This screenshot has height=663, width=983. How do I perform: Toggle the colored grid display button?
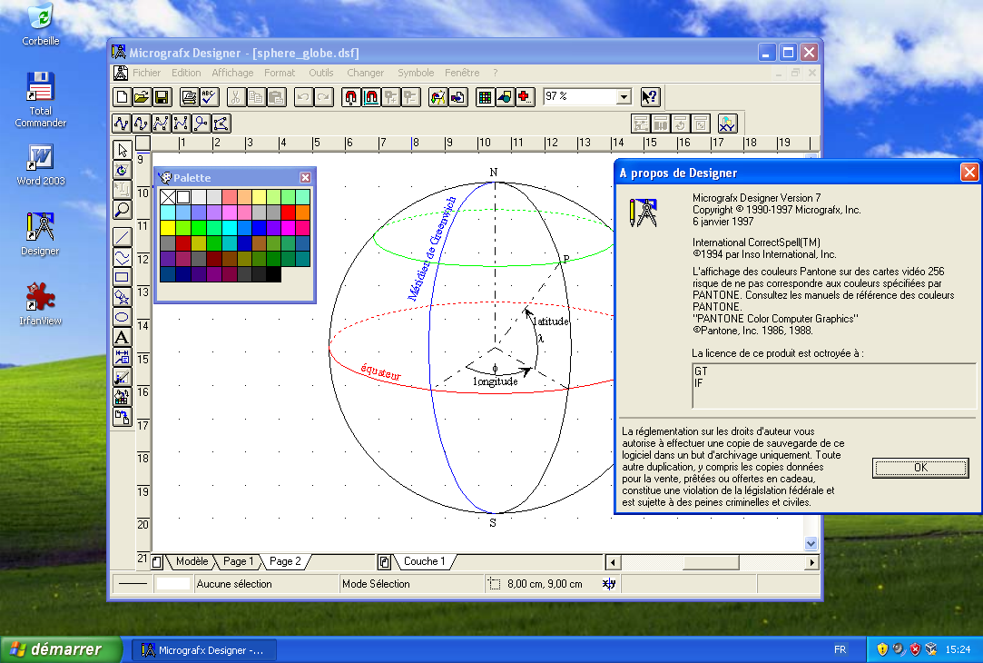[485, 97]
